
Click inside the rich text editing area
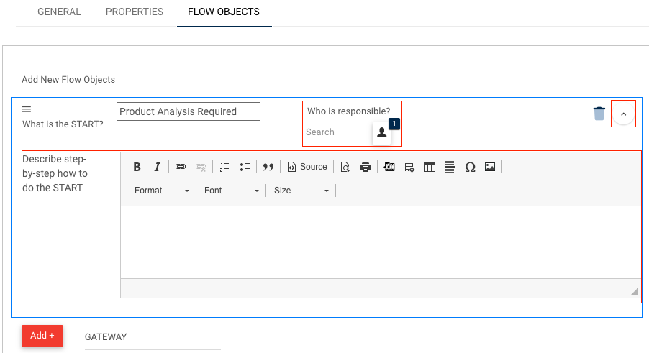click(x=381, y=242)
